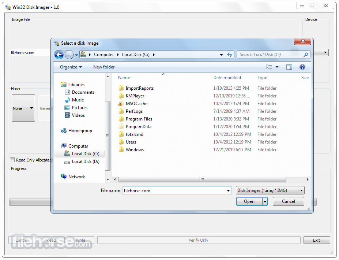Viewport: 339px width, 260px height.
Task: Click the KMPlayer folder icon
Action: tap(121, 96)
